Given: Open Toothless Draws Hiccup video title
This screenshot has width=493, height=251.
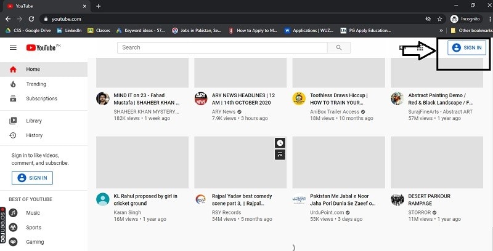Looking at the screenshot, I should [x=338, y=99].
